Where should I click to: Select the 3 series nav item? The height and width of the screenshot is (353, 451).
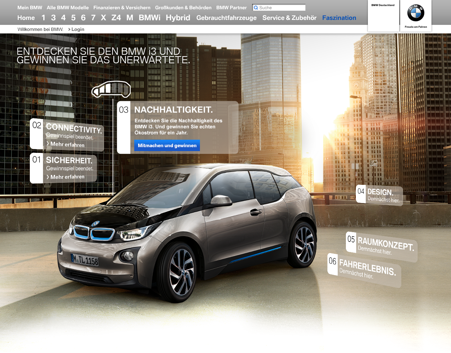[53, 18]
